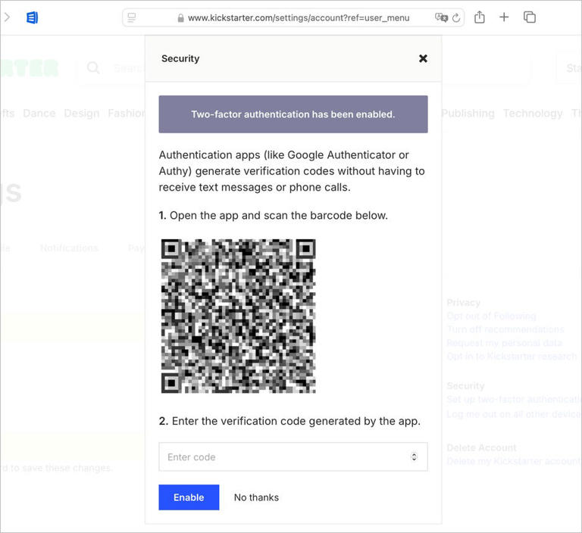The width and height of the screenshot is (582, 533).
Task: Open the Design category
Action: (x=81, y=113)
